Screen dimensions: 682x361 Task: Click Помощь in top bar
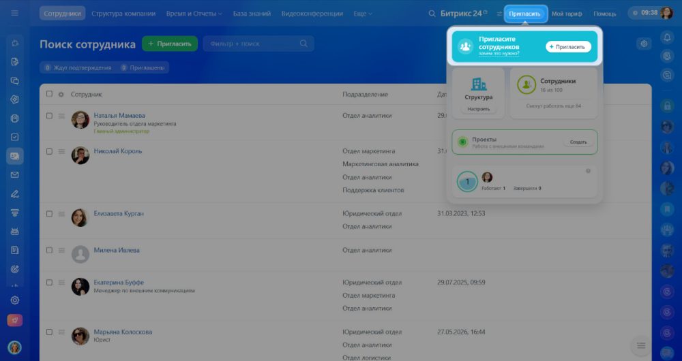tap(604, 14)
